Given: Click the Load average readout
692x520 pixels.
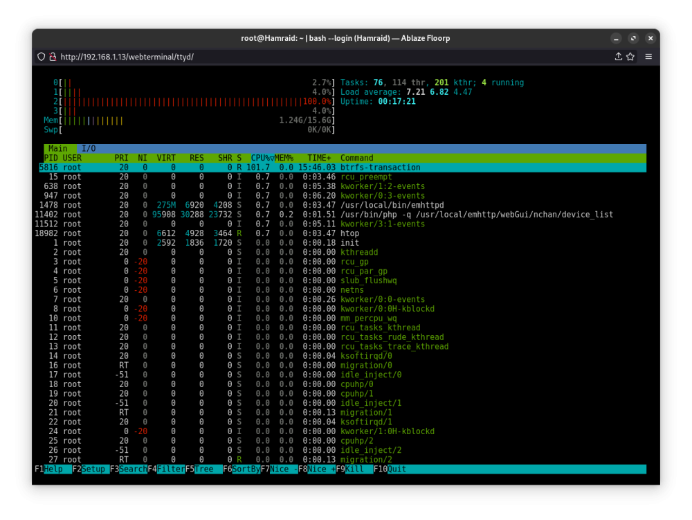Looking at the screenshot, I should pyautogui.click(x=406, y=92).
